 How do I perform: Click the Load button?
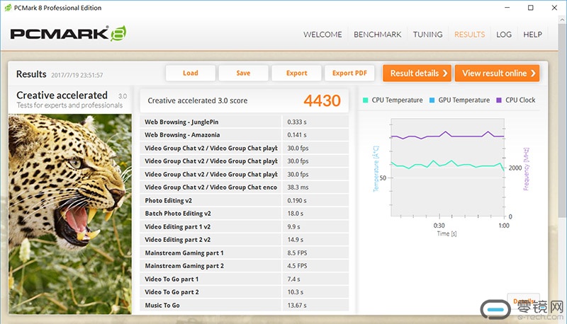pos(191,73)
